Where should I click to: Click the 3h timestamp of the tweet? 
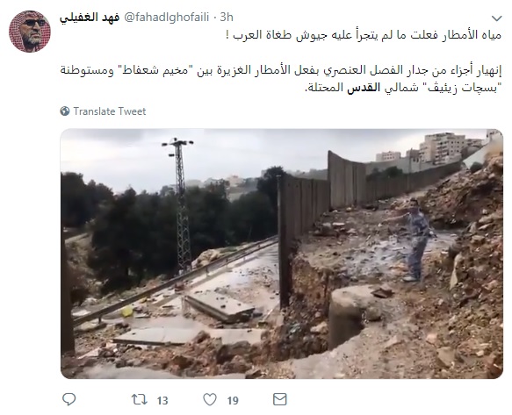[227, 17]
